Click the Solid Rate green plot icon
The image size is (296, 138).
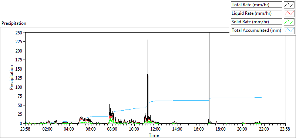(289, 21)
